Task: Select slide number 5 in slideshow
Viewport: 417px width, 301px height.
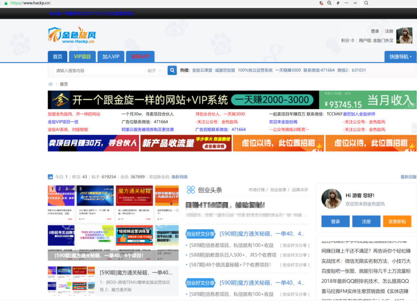Action: coord(81,189)
